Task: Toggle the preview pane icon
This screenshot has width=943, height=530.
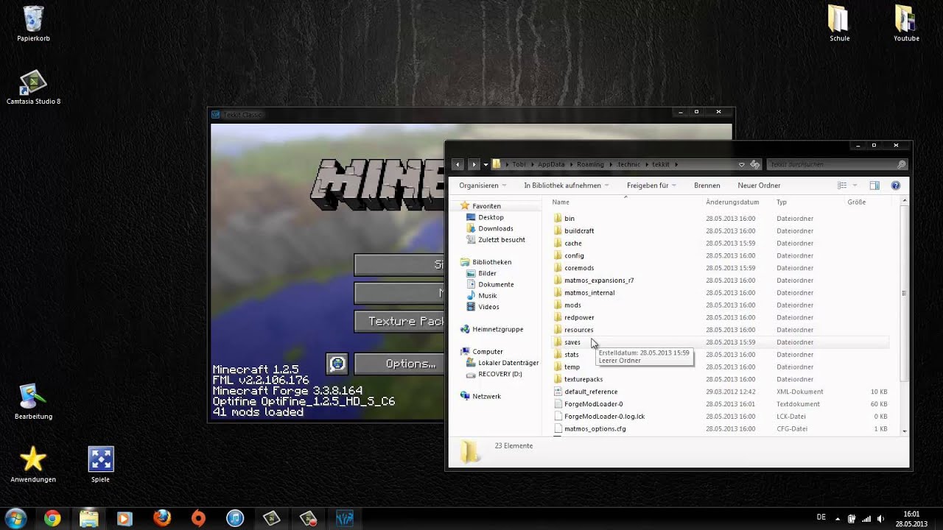Action: (x=874, y=185)
